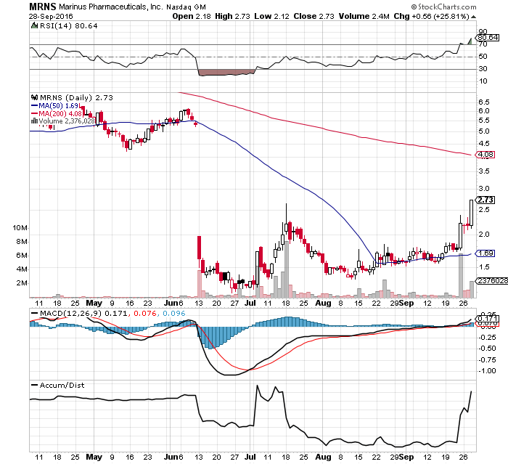Click the volume bars icon in legend
Image resolution: width=508 pixels, height=464 pixels.
[x=34, y=121]
